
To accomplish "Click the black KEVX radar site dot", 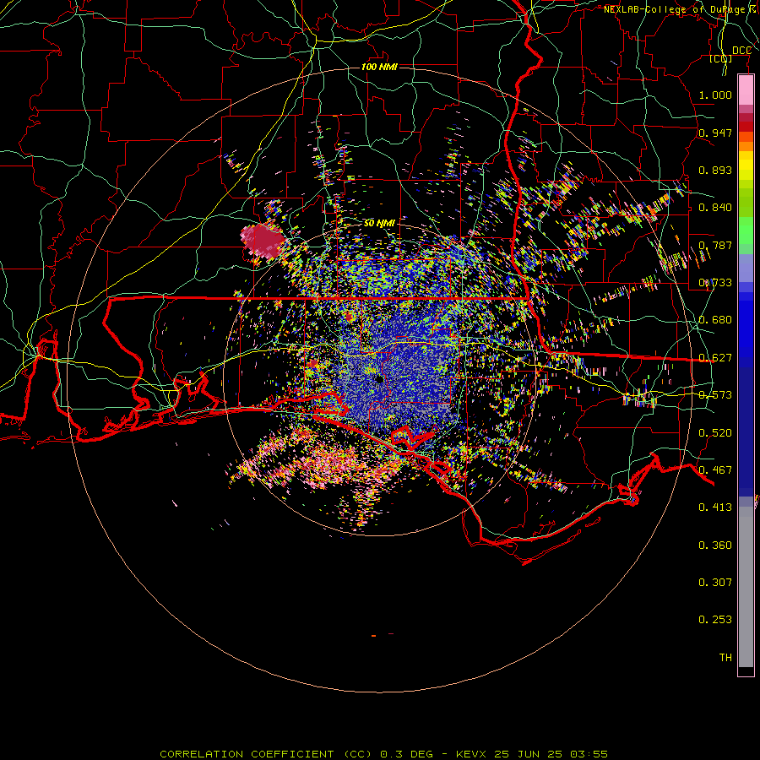I will click(380, 379).
